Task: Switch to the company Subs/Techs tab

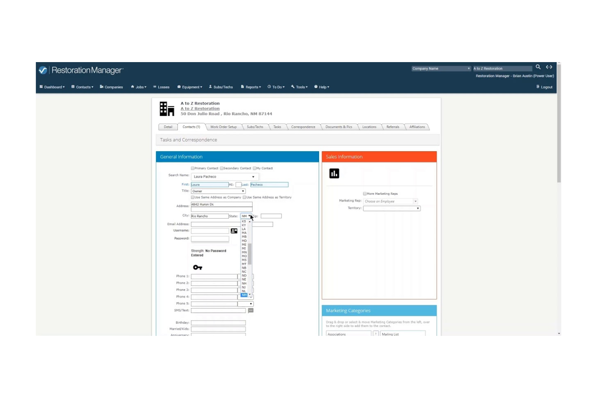Action: point(255,127)
